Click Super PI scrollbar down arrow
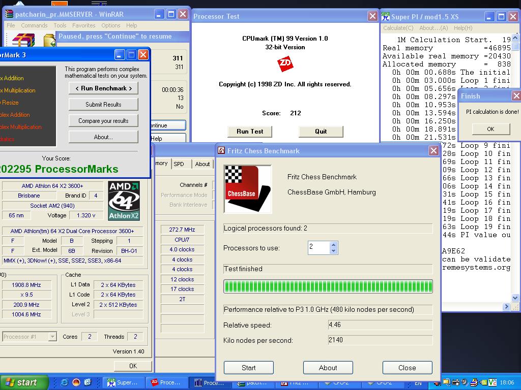521x390 pixels. tap(515, 298)
